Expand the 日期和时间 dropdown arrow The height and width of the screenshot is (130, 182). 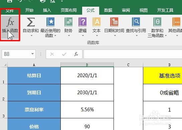coord(115,36)
